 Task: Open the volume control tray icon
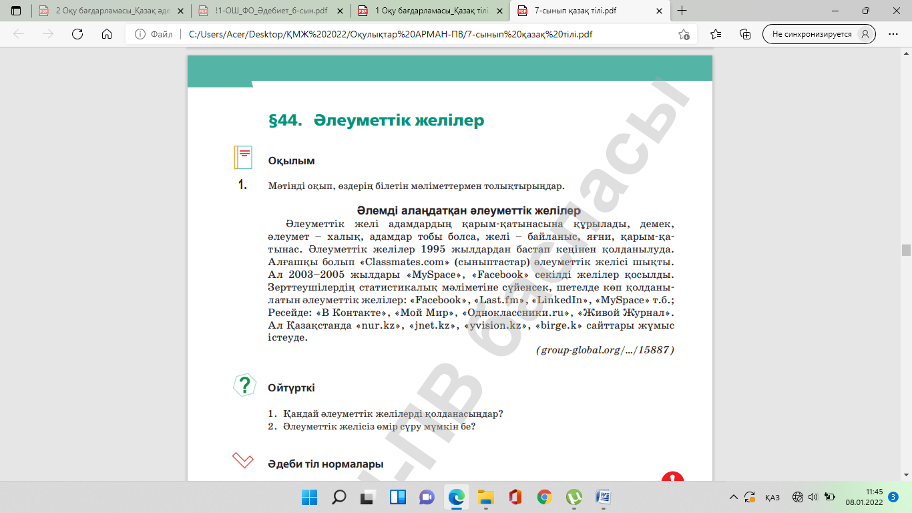coord(813,497)
